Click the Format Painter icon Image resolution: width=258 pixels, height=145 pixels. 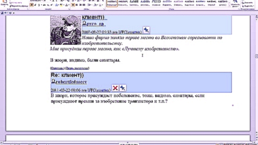click(x=18, y=6)
